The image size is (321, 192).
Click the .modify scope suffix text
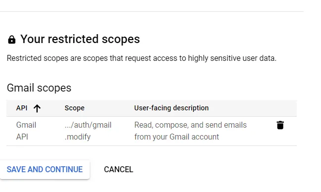coord(78,137)
